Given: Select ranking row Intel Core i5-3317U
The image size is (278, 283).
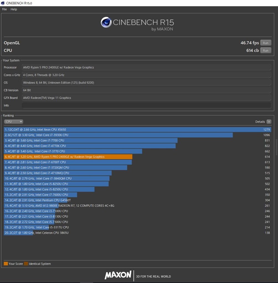Looking at the screenshot, I should click(x=137, y=227).
